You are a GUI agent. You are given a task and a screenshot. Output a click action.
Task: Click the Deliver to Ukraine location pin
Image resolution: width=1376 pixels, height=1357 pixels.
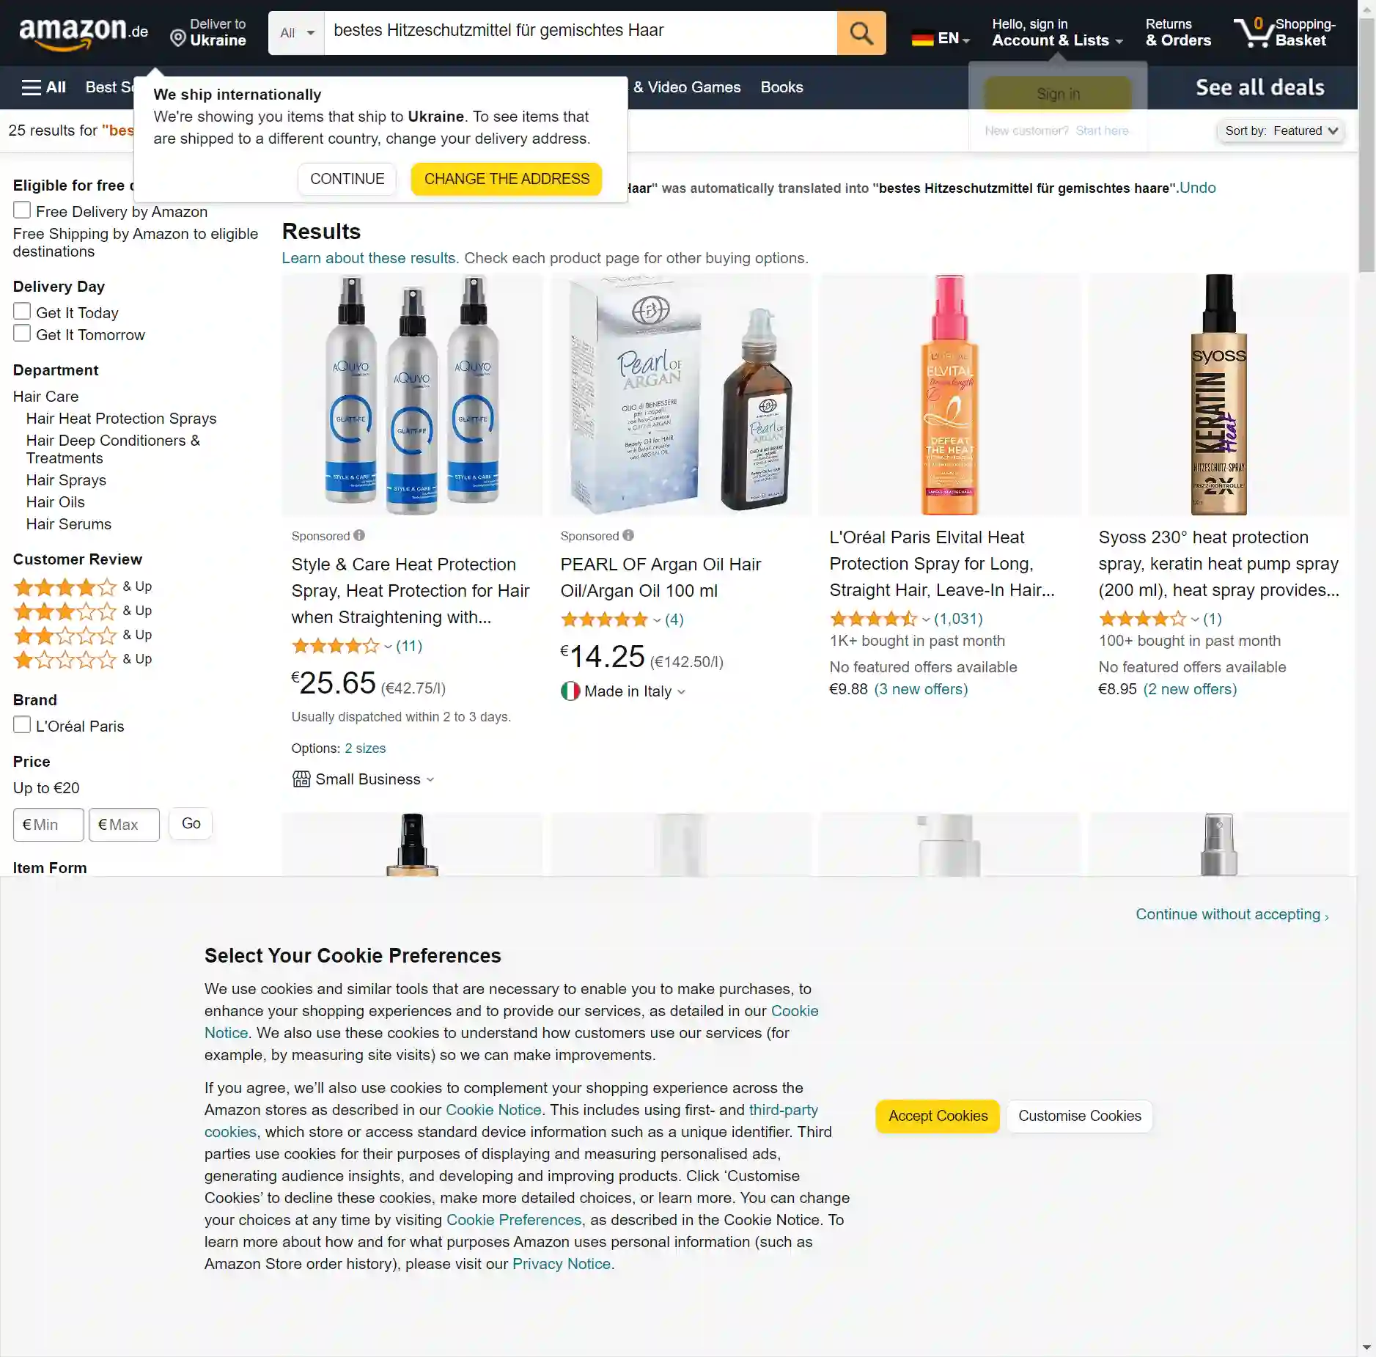pos(177,38)
